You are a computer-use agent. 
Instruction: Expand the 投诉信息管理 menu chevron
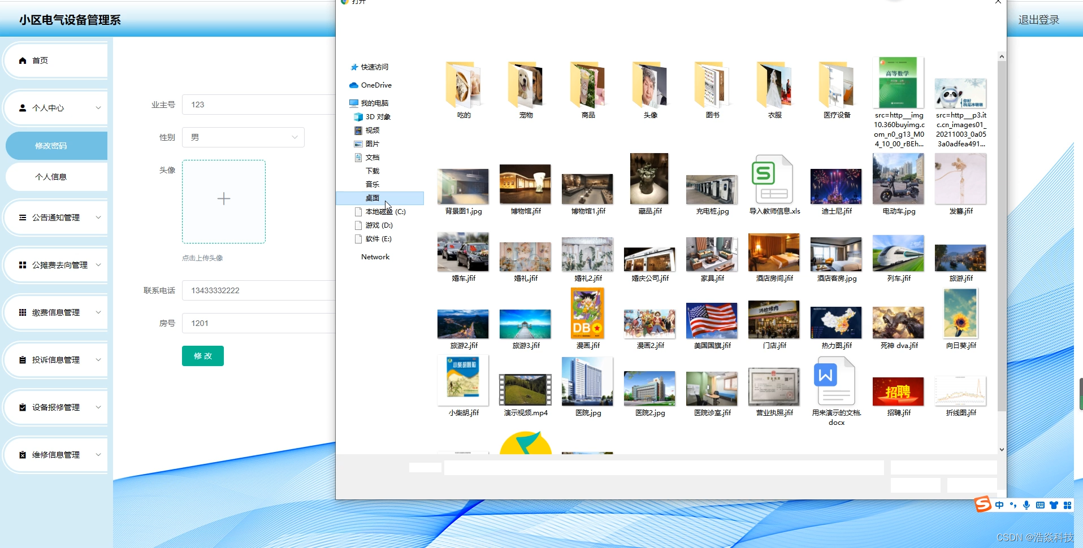pos(98,360)
